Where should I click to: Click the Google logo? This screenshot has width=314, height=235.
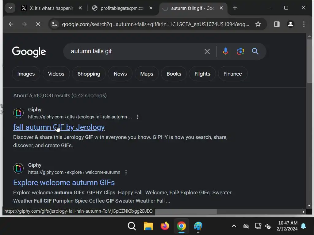click(29, 52)
